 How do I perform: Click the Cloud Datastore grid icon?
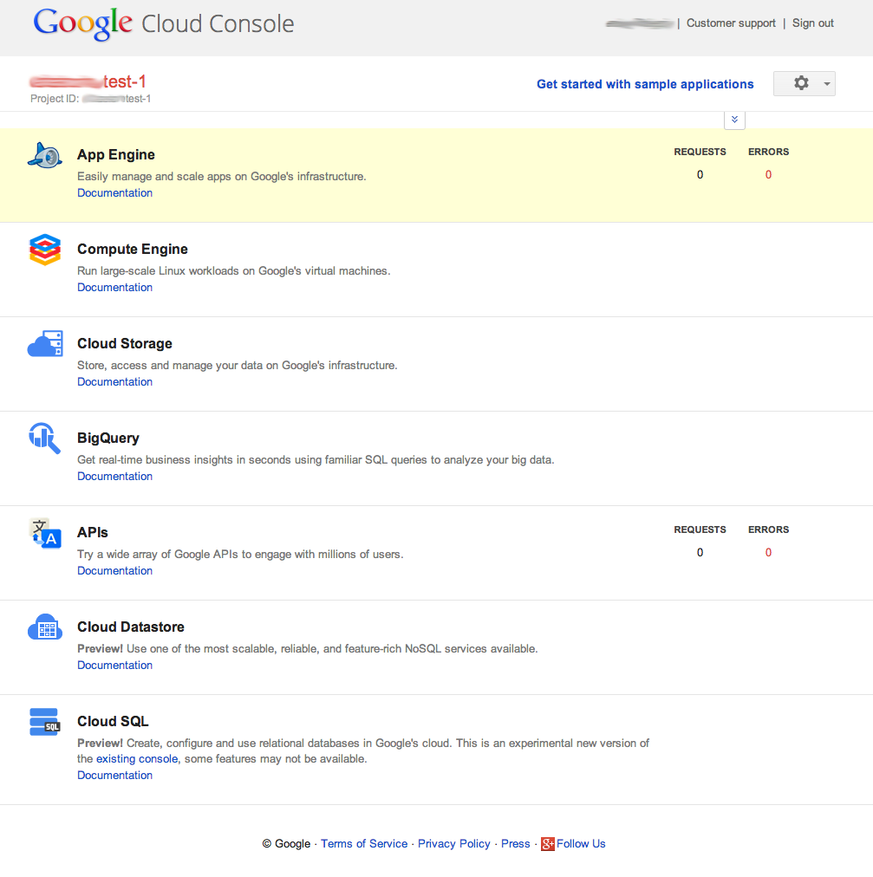tap(44, 627)
